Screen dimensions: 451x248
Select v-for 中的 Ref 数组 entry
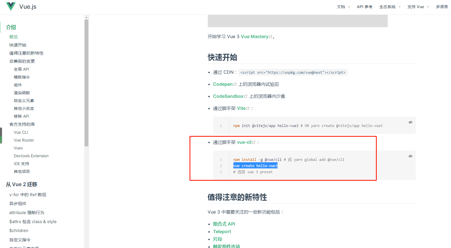28,195
